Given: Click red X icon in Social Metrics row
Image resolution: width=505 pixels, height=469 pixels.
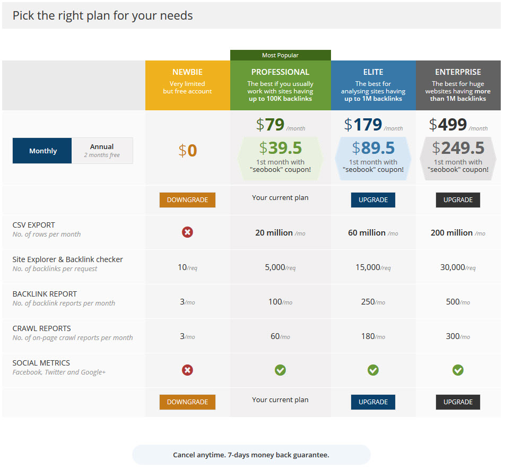Looking at the screenshot, I should pyautogui.click(x=187, y=370).
